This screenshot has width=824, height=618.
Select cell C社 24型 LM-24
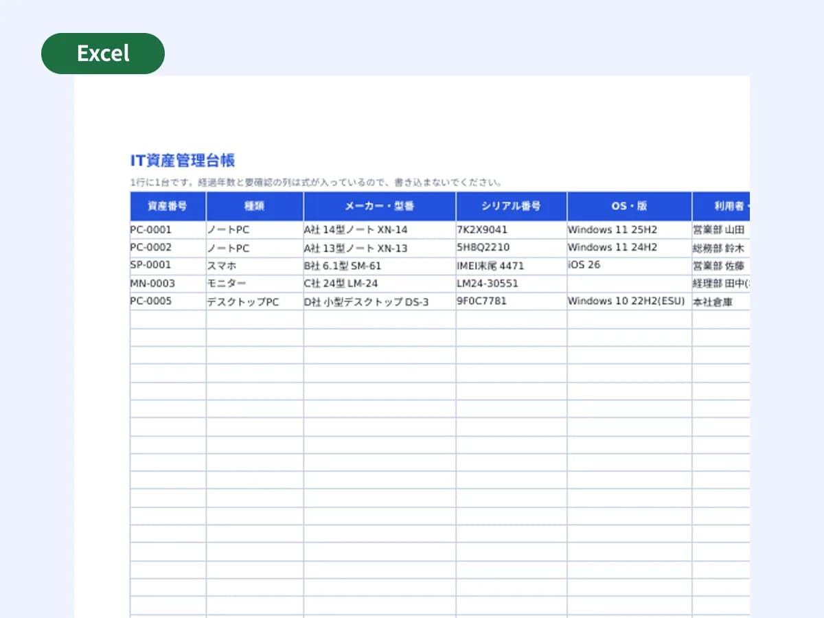coord(380,284)
